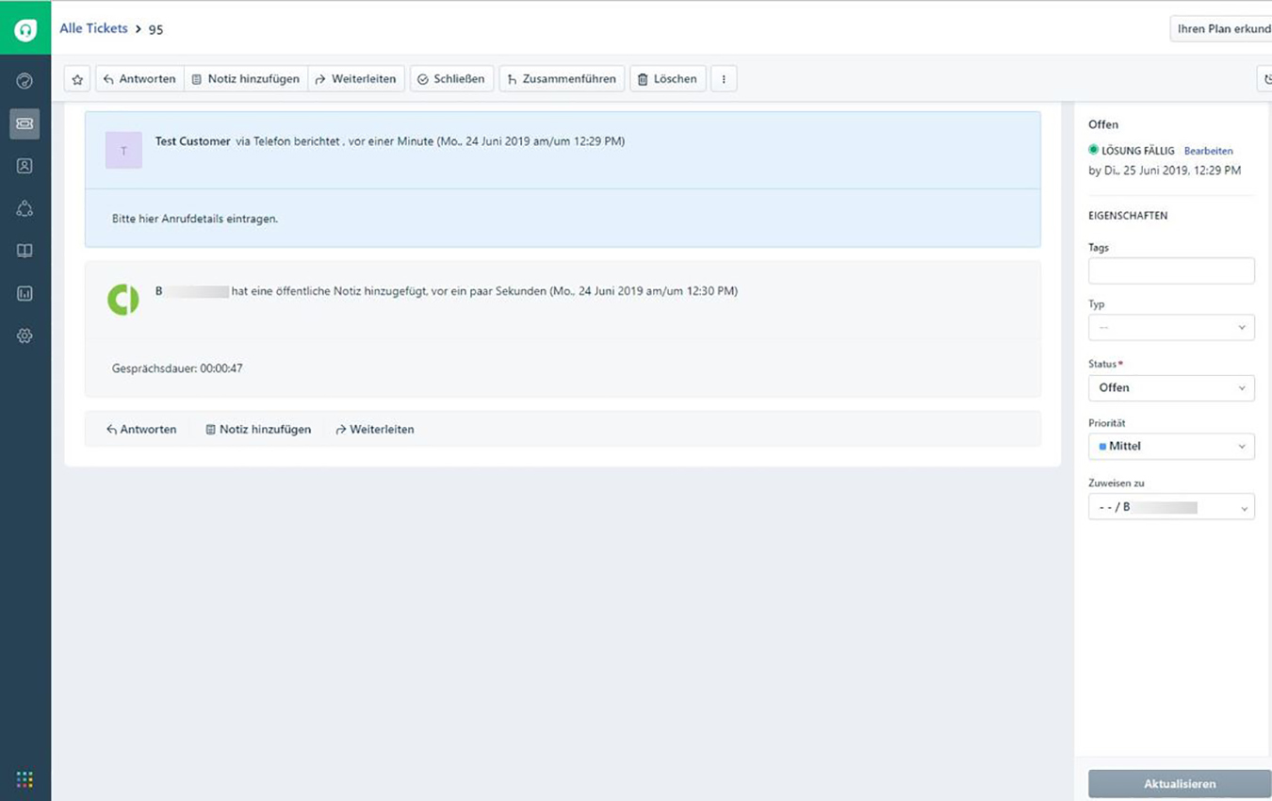Image resolution: width=1272 pixels, height=801 pixels.
Task: Open the Reports analytics icon
Action: pos(24,293)
